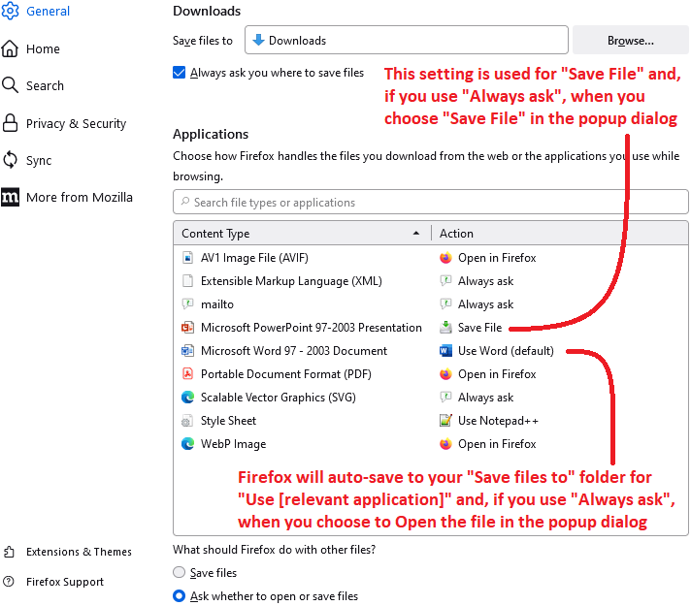Screen dimensions: 691x606
Task: Open 'Always ask' action for XML
Action: [x=485, y=281]
